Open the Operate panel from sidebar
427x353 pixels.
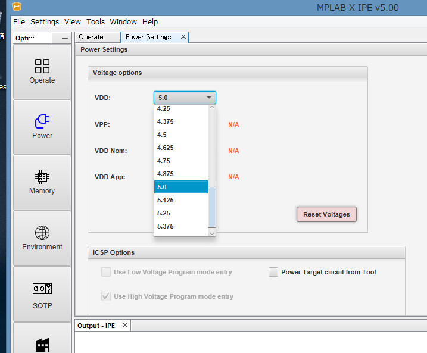coord(42,71)
